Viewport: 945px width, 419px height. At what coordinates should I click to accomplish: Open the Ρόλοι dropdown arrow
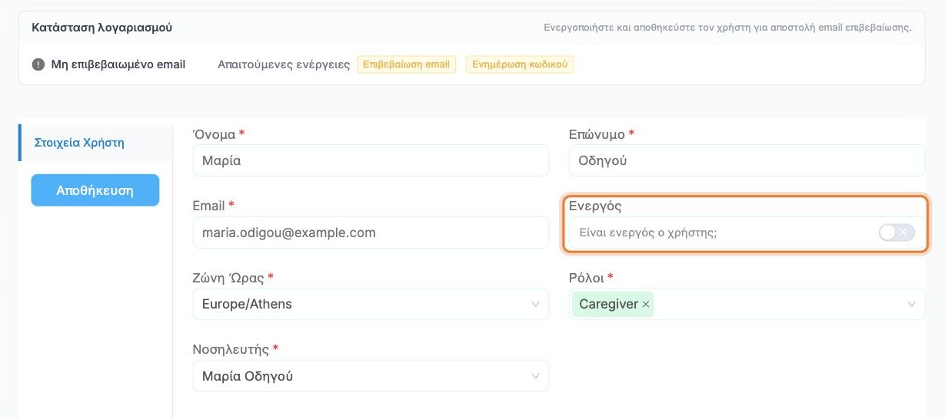point(912,305)
